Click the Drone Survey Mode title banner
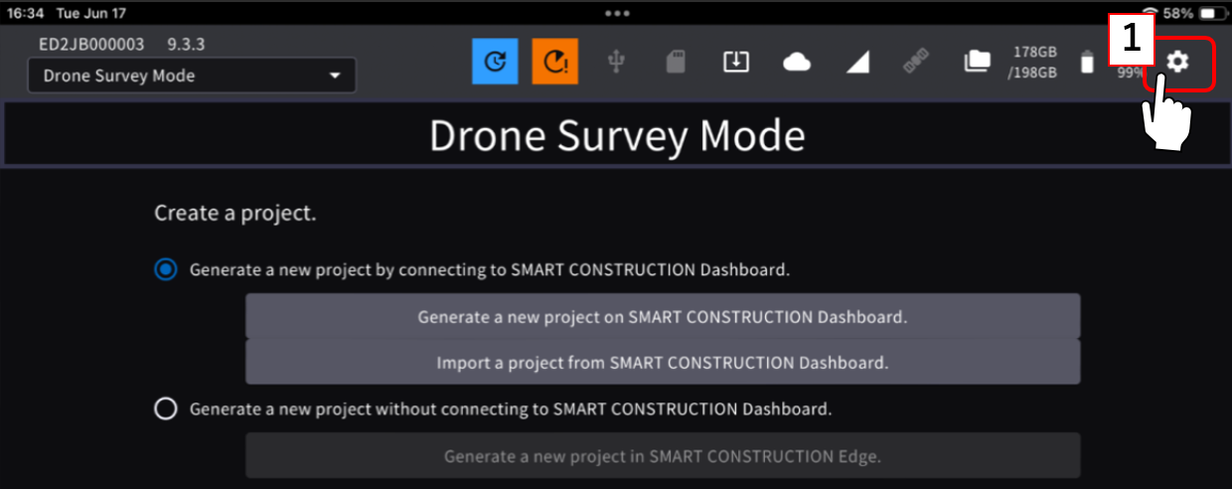The height and width of the screenshot is (489, 1232). (x=616, y=136)
